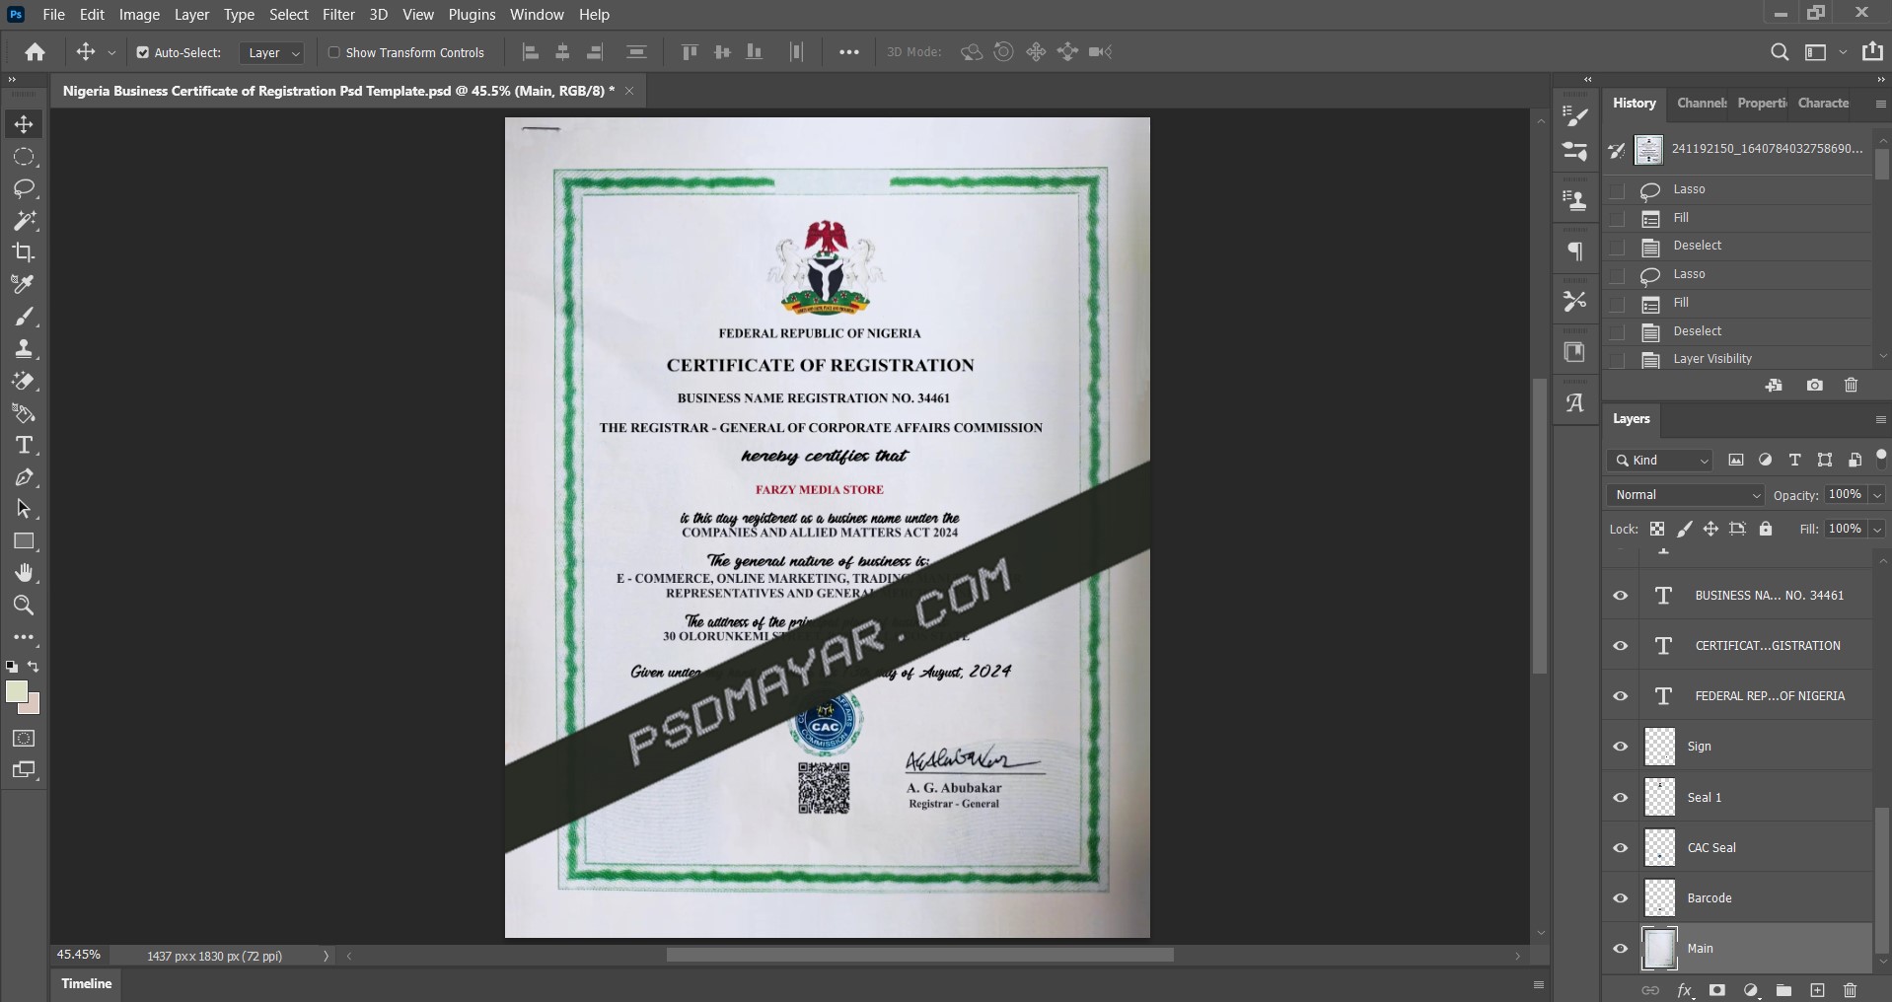The image size is (1892, 1002).
Task: Switch to the Properties tab
Action: (1761, 103)
